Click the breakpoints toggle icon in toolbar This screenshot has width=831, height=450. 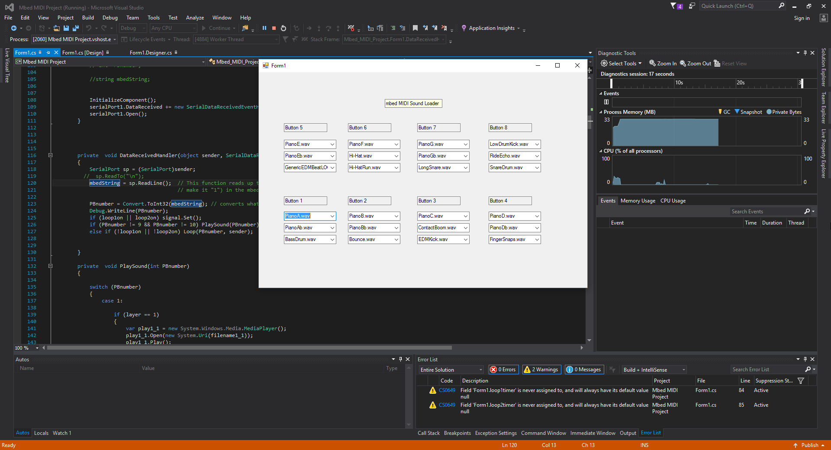pos(351,28)
